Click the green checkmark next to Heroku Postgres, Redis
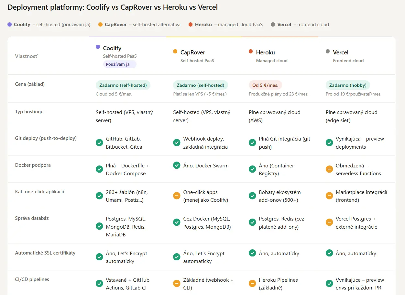The height and width of the screenshot is (295, 405). click(x=252, y=222)
